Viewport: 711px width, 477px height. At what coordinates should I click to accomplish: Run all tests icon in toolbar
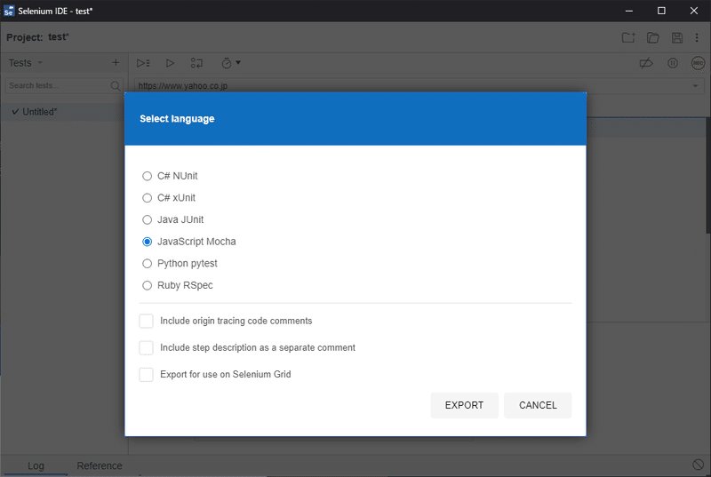pos(142,63)
